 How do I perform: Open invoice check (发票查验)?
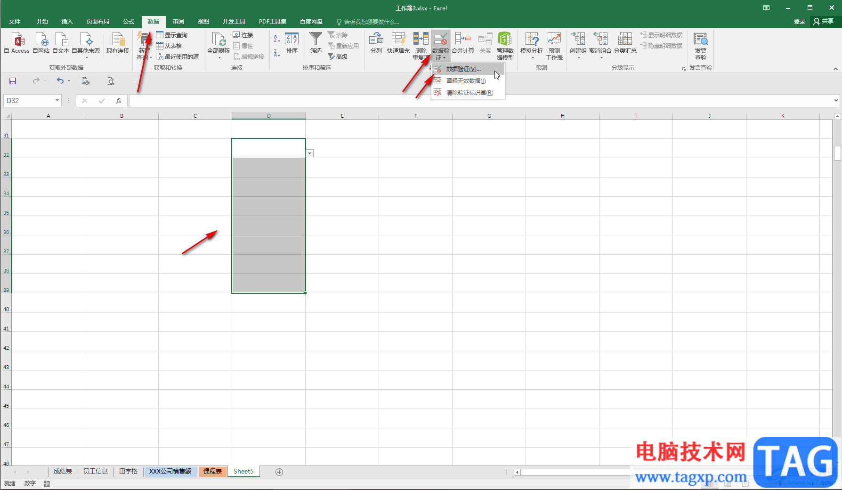(701, 46)
